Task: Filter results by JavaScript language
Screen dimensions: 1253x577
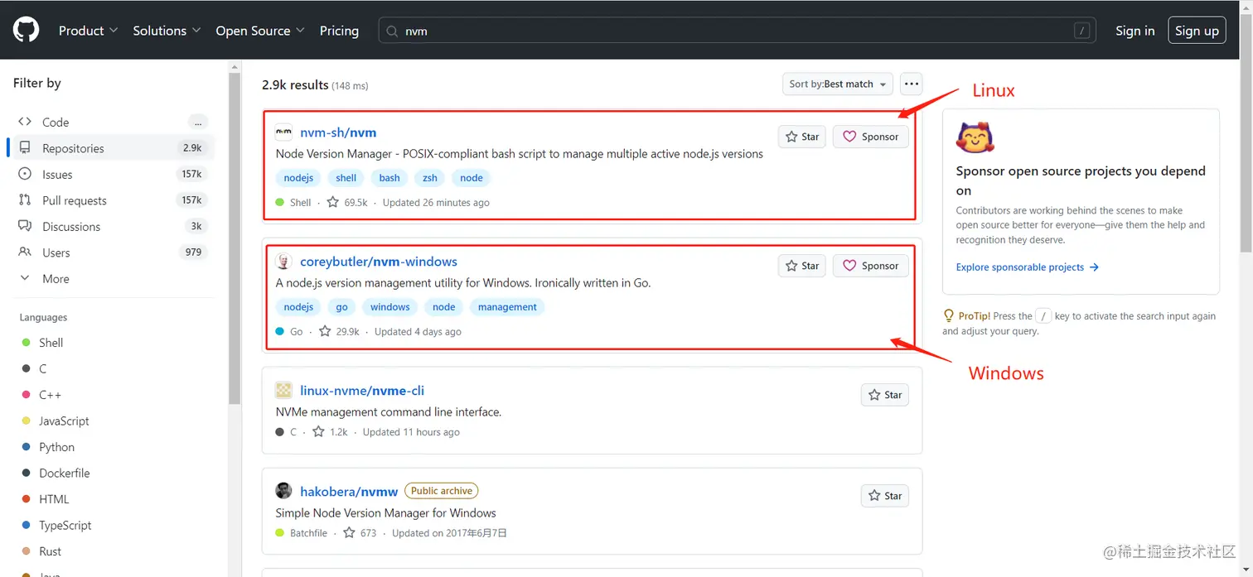Action: tap(111, 421)
